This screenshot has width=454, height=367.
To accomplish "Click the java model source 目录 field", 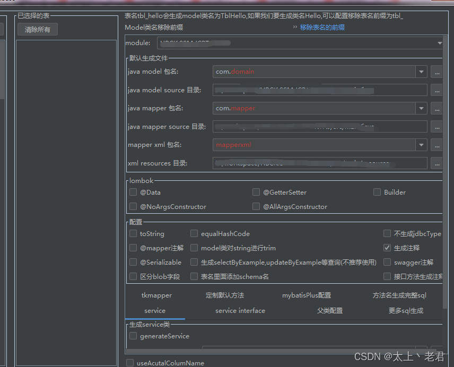I will point(320,90).
